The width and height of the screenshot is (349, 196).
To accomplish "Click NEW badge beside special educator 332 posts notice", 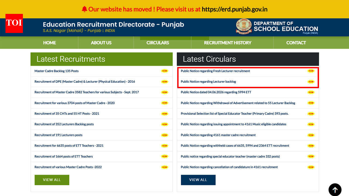I will (311, 157).
